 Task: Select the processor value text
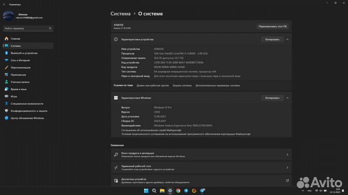[x=181, y=53]
